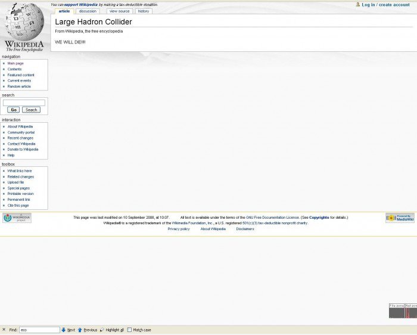
Task: Open Upload file link
Action: tap(15, 182)
